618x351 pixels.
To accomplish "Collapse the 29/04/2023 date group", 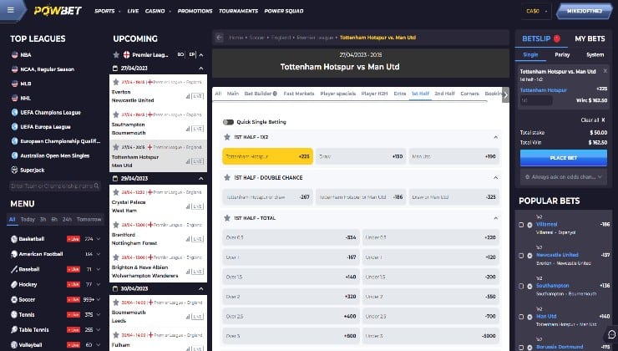I will click(201, 178).
